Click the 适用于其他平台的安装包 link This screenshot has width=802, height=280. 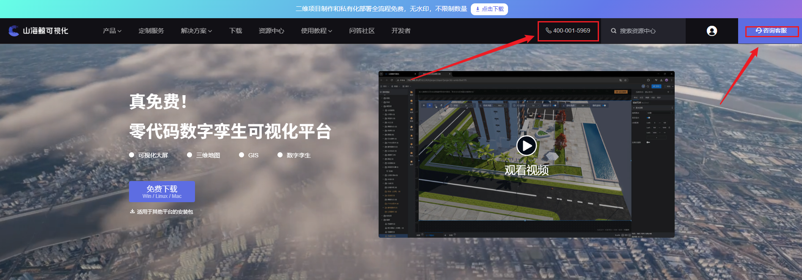[x=165, y=212]
